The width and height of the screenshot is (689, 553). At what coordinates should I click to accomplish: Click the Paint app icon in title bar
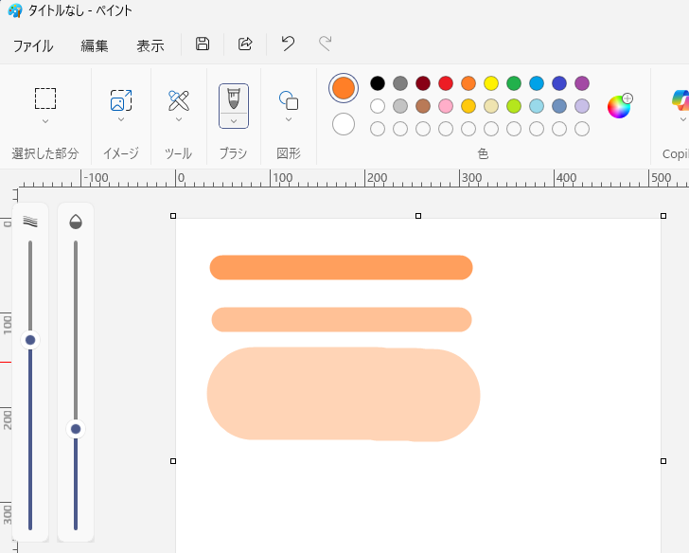point(15,10)
